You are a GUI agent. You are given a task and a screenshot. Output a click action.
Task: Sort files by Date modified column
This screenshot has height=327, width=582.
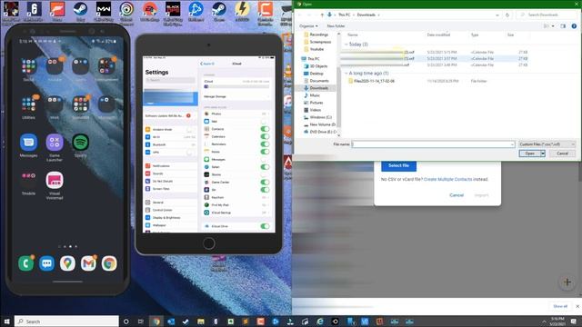point(438,35)
